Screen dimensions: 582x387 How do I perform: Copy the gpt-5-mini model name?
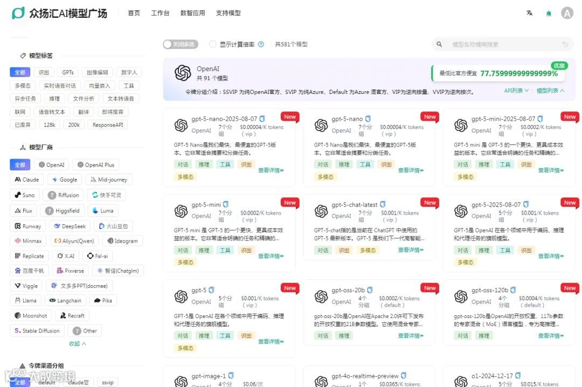click(x=226, y=204)
